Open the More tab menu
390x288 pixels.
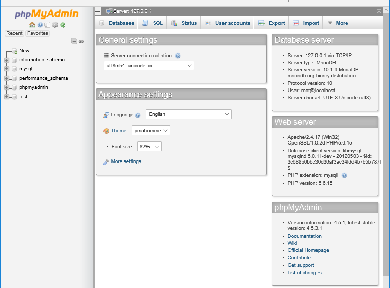[x=337, y=23]
